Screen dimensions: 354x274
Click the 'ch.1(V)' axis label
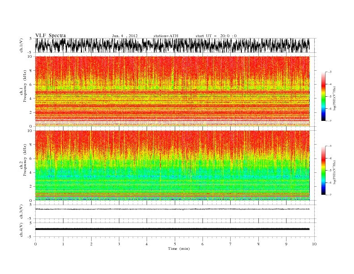coord(21,45)
